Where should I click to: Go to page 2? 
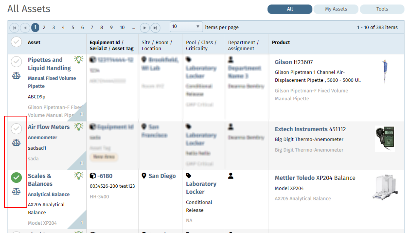coord(44,28)
